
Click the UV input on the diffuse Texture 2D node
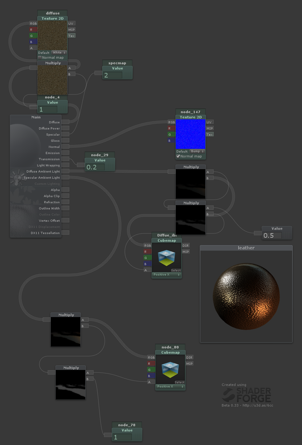[71, 23]
